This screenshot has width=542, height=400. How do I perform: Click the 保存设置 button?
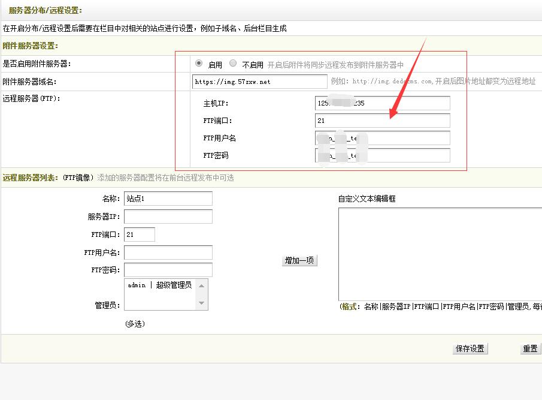pos(470,348)
